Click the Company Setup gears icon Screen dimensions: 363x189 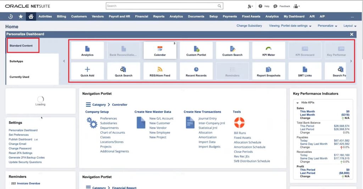tap(92, 123)
